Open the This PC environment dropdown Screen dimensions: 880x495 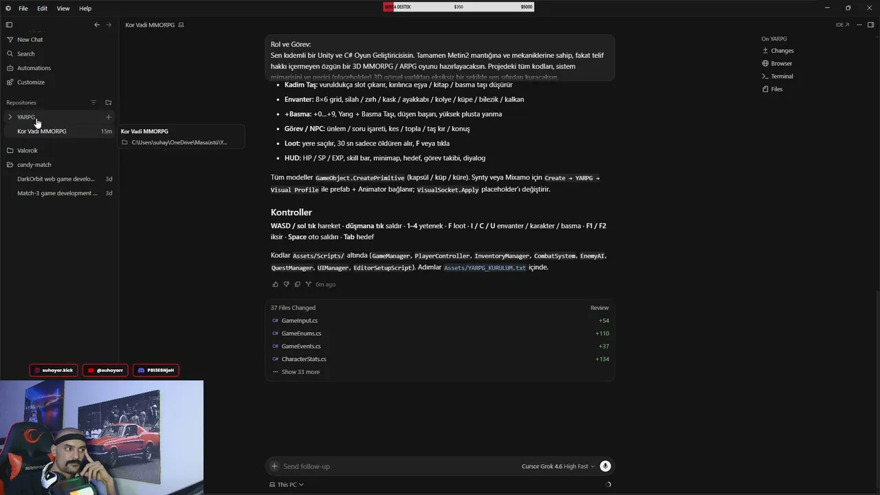pos(287,485)
